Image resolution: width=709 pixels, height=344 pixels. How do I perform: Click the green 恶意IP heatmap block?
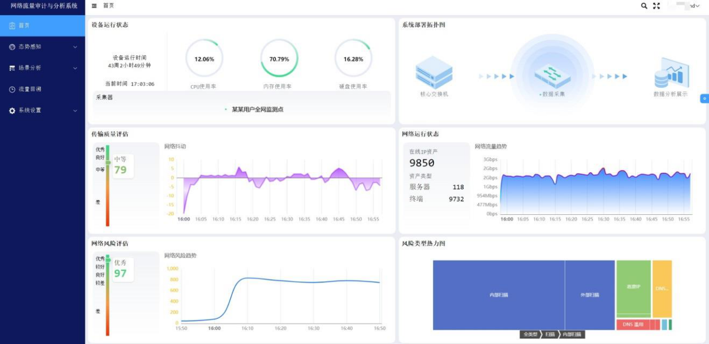point(634,288)
